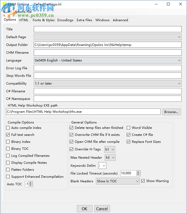
Task: Enable Auto compile index checkbox
Action: tap(8, 128)
